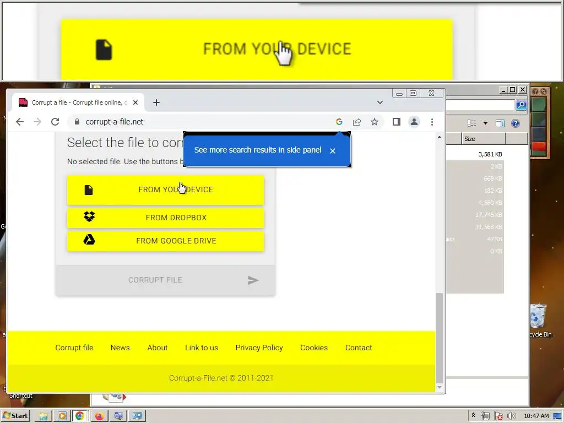The height and width of the screenshot is (423, 564).
Task: Share this page via share icon
Action: pos(357,122)
